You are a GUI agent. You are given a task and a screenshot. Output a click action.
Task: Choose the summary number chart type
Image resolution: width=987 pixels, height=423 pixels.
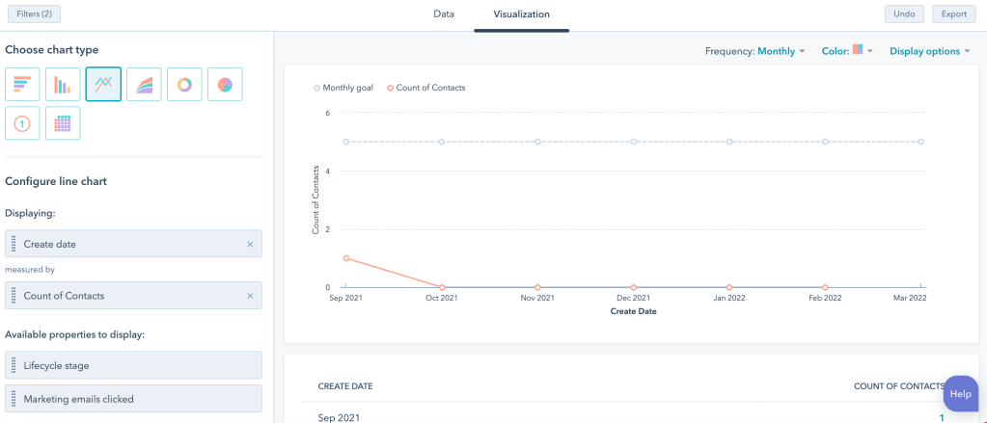coord(22,123)
